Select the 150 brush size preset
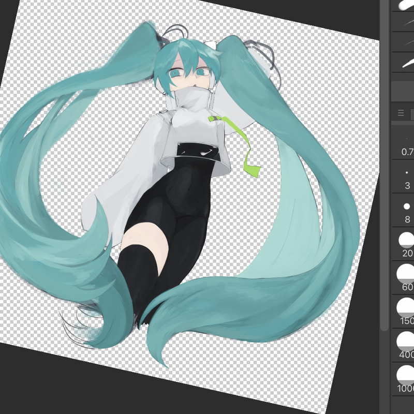This screenshot has width=414, height=414. [x=403, y=312]
